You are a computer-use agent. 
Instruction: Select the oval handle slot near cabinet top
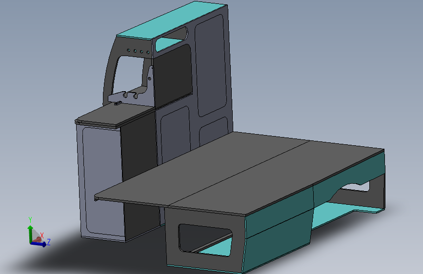point(171,39)
